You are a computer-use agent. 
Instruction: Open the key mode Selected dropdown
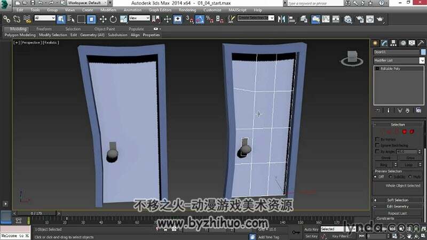(338, 229)
